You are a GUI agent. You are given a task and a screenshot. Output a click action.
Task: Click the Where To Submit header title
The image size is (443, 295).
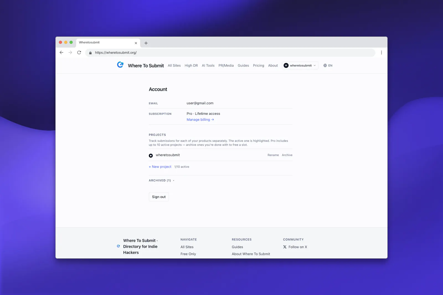click(x=146, y=66)
